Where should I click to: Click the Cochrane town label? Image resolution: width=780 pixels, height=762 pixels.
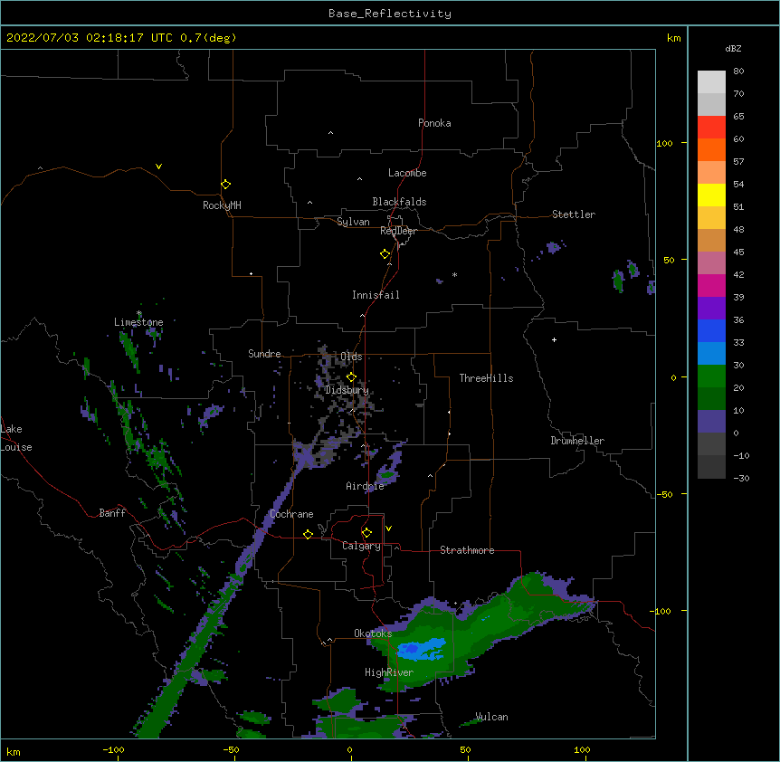tap(291, 514)
